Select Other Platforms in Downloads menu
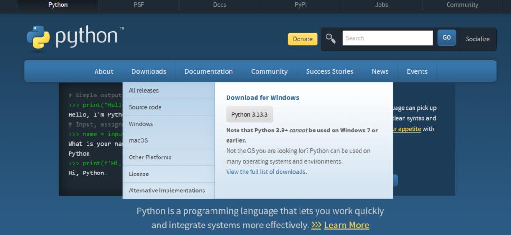511x235 pixels. click(x=168, y=157)
